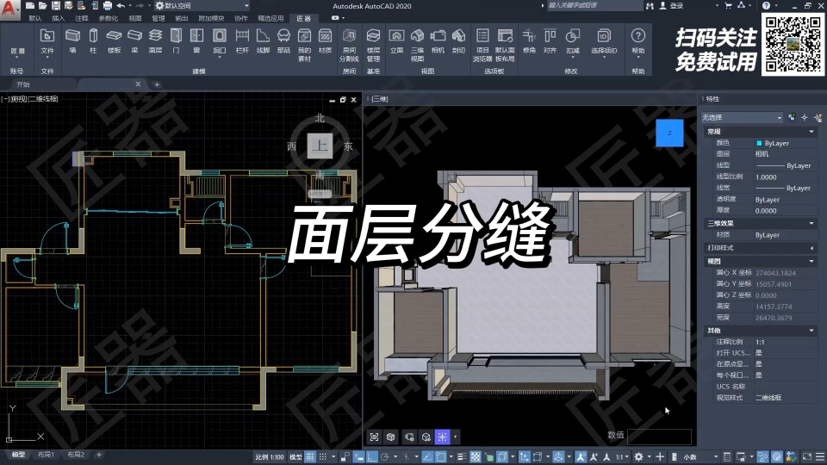Open 楼层管理 (floor management)

click(373, 45)
